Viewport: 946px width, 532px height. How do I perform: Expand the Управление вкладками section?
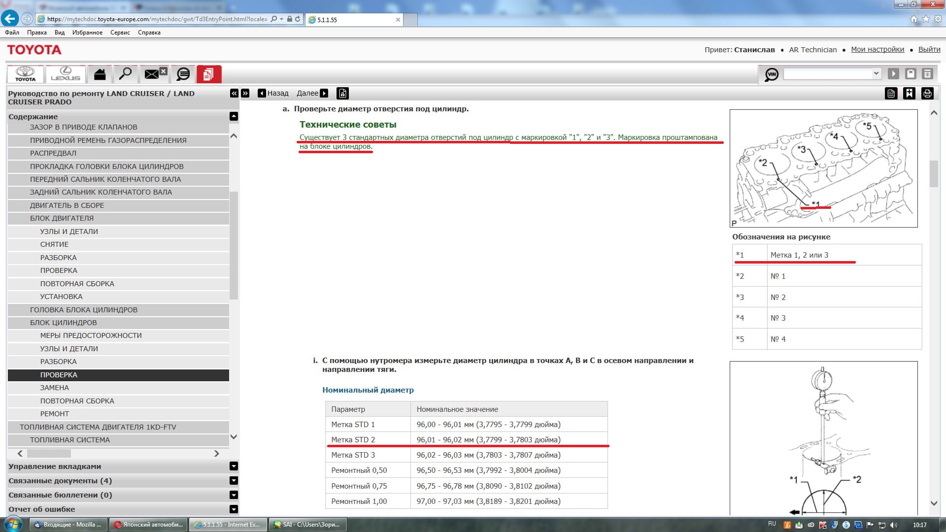pos(234,466)
